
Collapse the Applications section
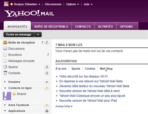[5, 111]
